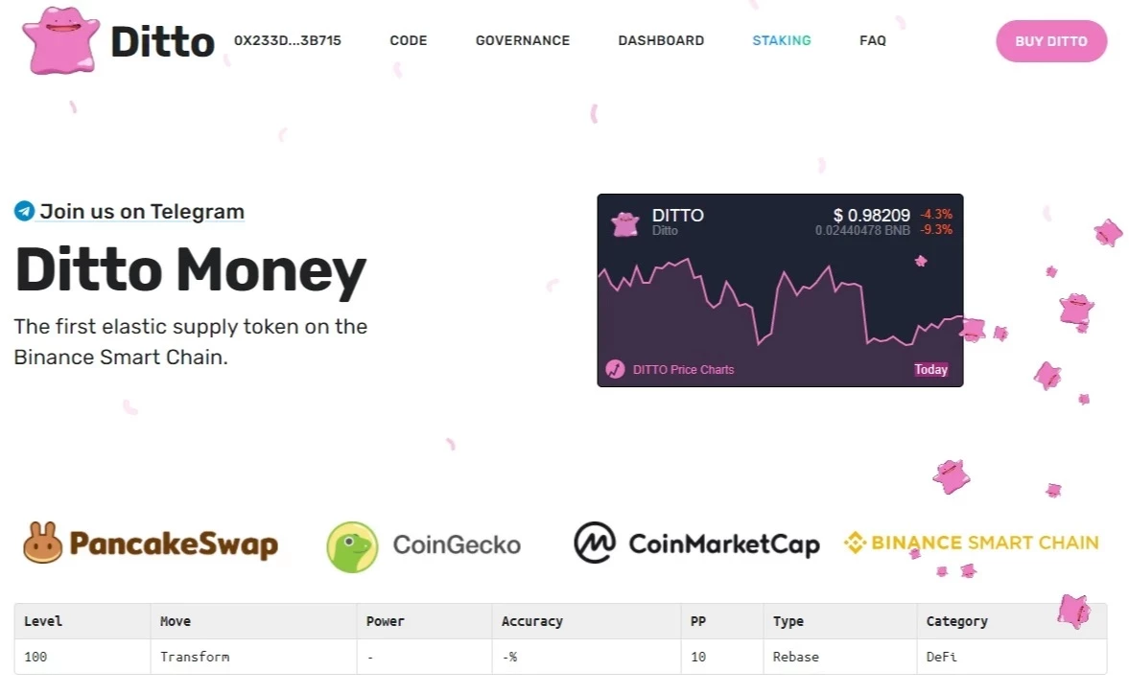The height and width of the screenshot is (694, 1129).
Task: Click the pink Ditto mascot logo
Action: tap(60, 41)
